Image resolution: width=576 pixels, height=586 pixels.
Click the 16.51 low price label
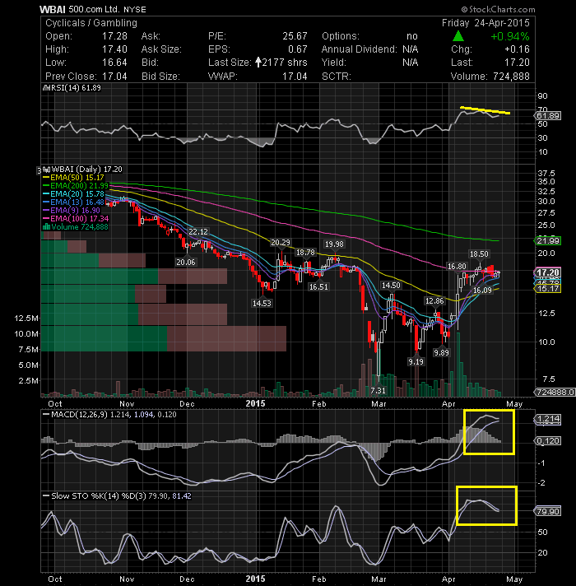(318, 286)
